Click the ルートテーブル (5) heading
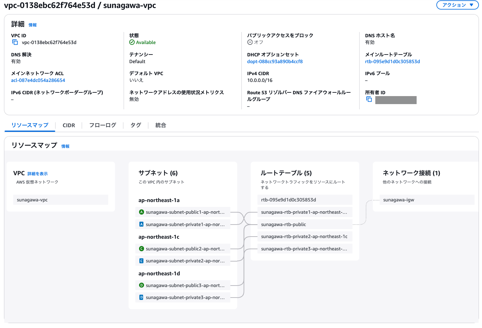 (x=286, y=173)
